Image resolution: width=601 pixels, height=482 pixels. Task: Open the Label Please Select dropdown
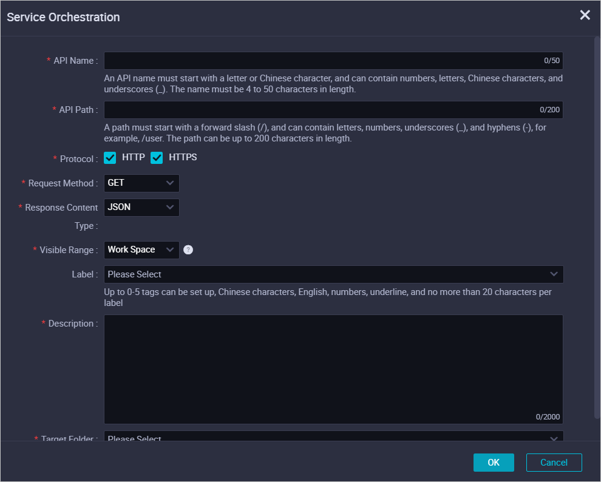point(333,274)
